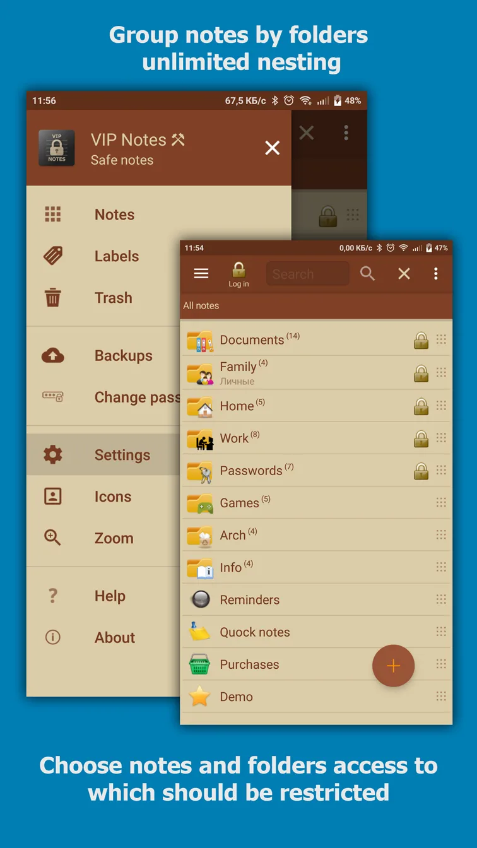Open the hamburger menu in the notes toolbar
This screenshot has width=477, height=848.
(201, 273)
